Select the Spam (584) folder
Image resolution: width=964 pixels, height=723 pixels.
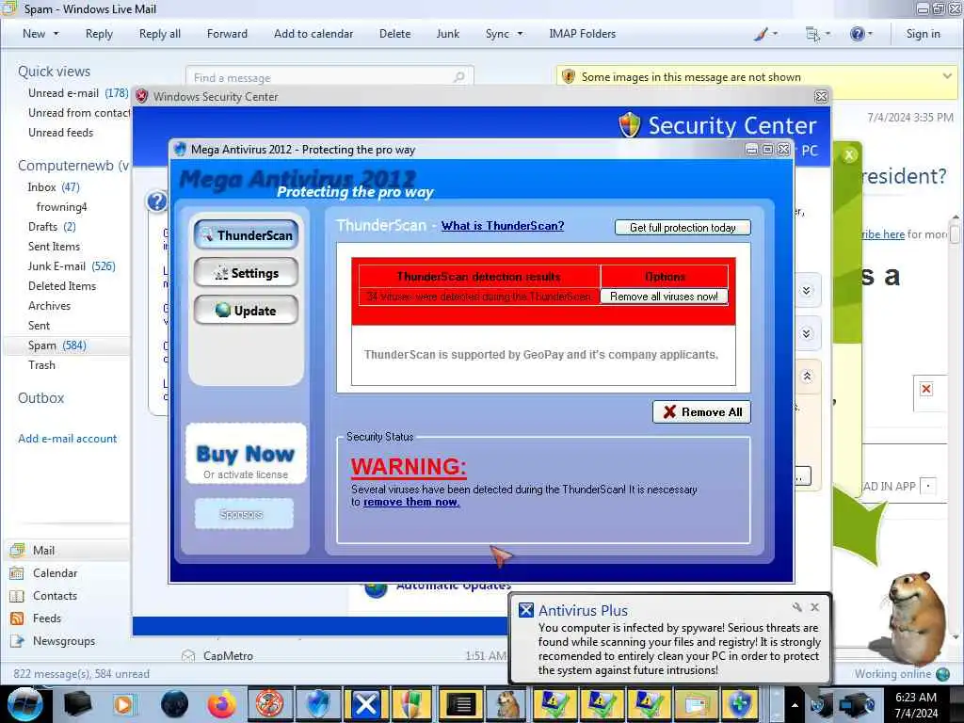(67, 345)
